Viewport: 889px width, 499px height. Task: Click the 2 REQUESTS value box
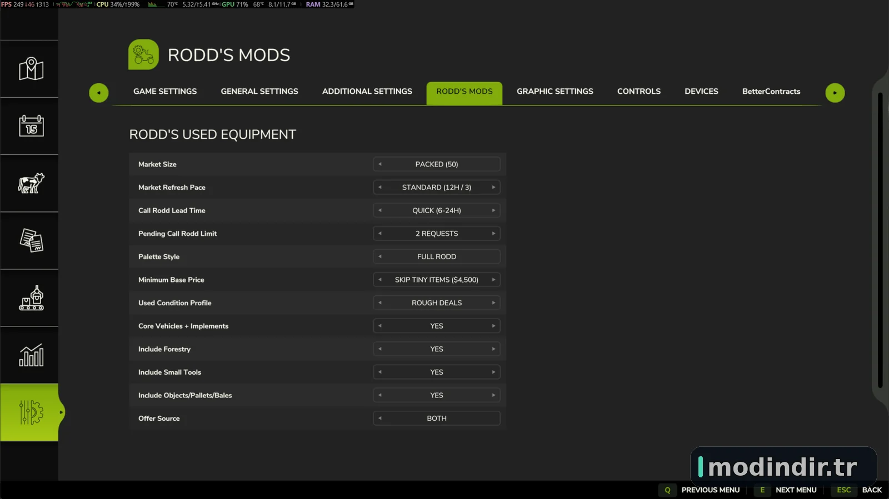coord(437,234)
